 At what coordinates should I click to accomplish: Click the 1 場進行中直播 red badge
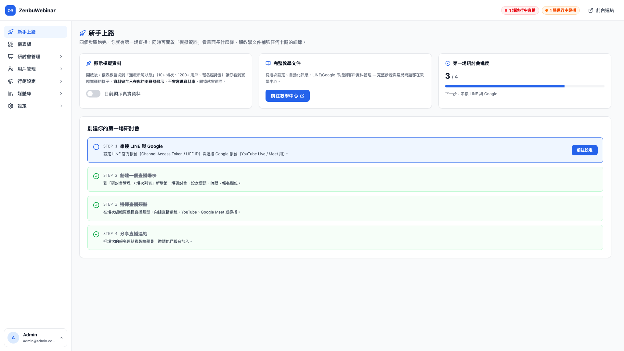(x=520, y=10)
